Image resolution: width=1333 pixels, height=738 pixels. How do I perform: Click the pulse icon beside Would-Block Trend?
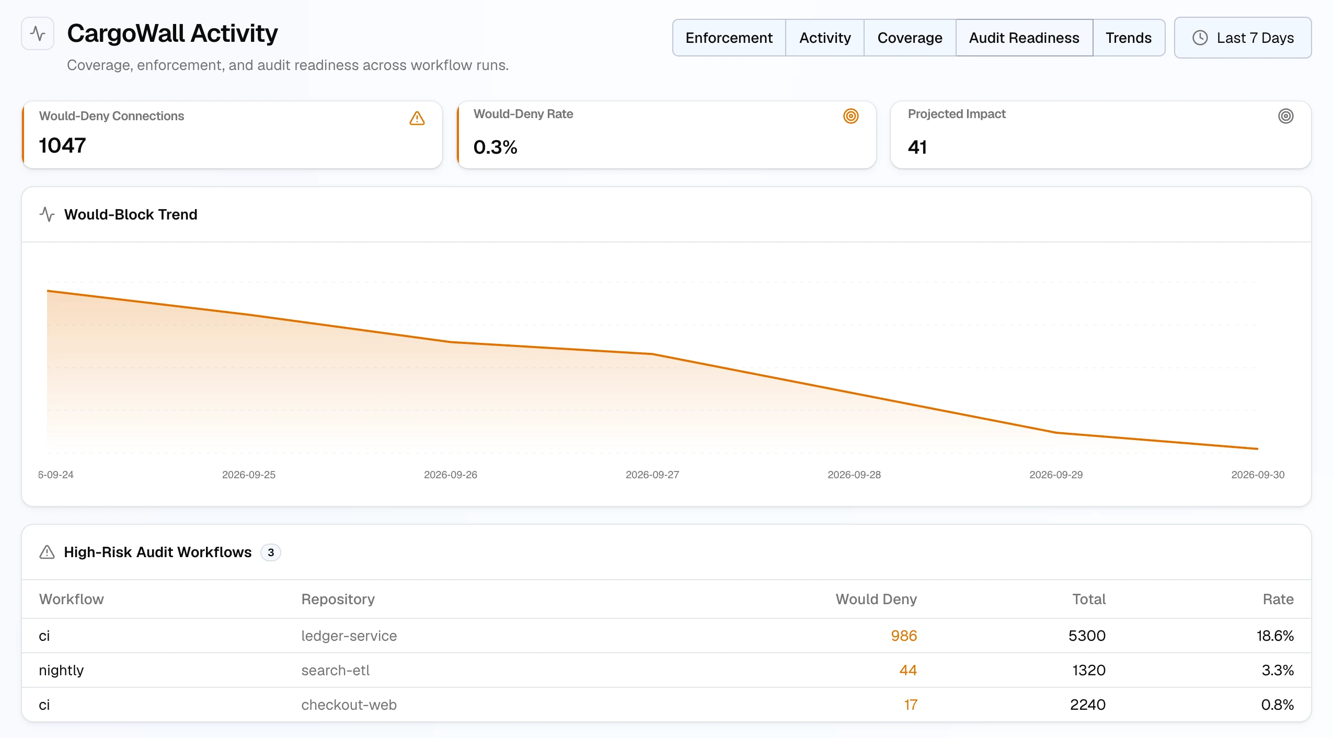(x=47, y=214)
